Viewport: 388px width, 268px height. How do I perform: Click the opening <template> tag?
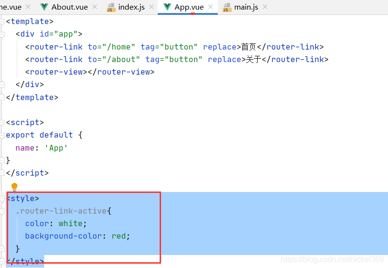coord(30,22)
